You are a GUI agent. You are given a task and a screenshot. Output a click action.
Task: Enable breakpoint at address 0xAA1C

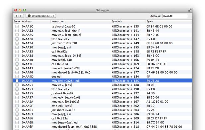[x=17, y=26]
